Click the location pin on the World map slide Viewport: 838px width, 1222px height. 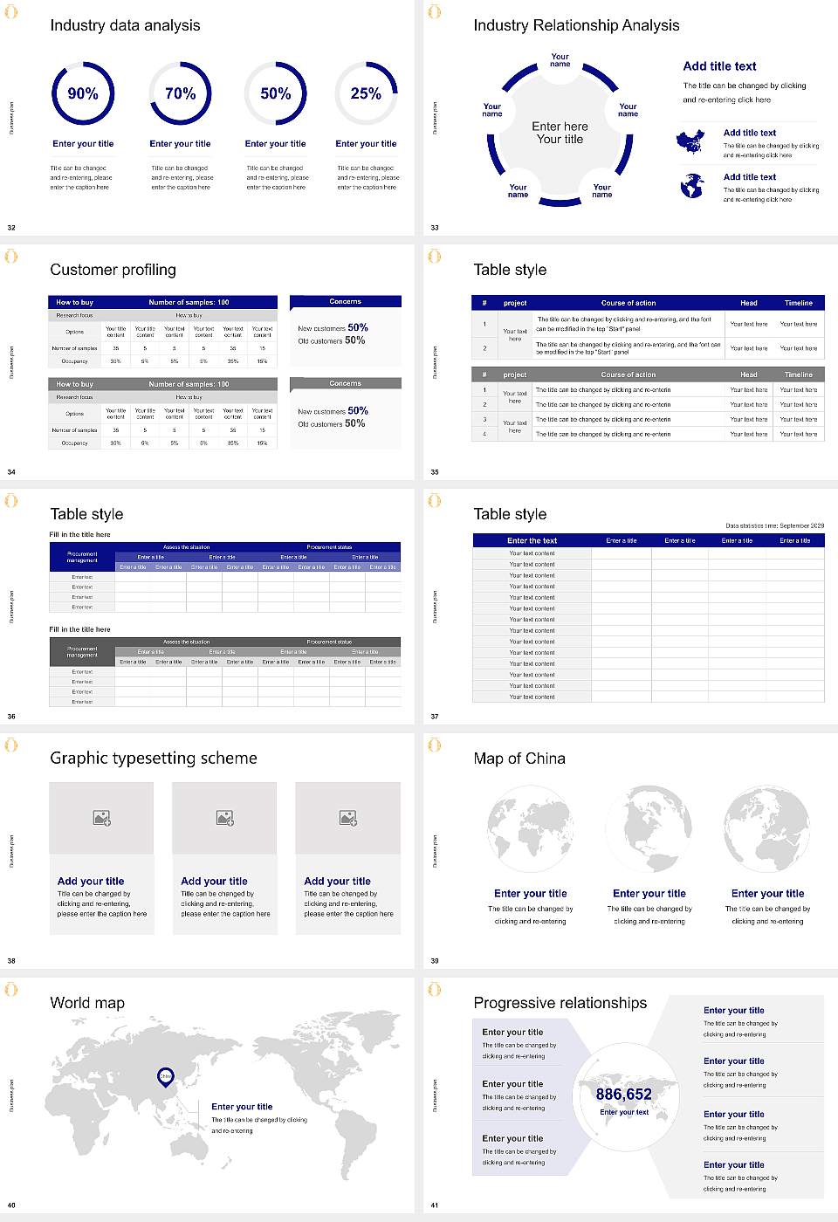[165, 1077]
